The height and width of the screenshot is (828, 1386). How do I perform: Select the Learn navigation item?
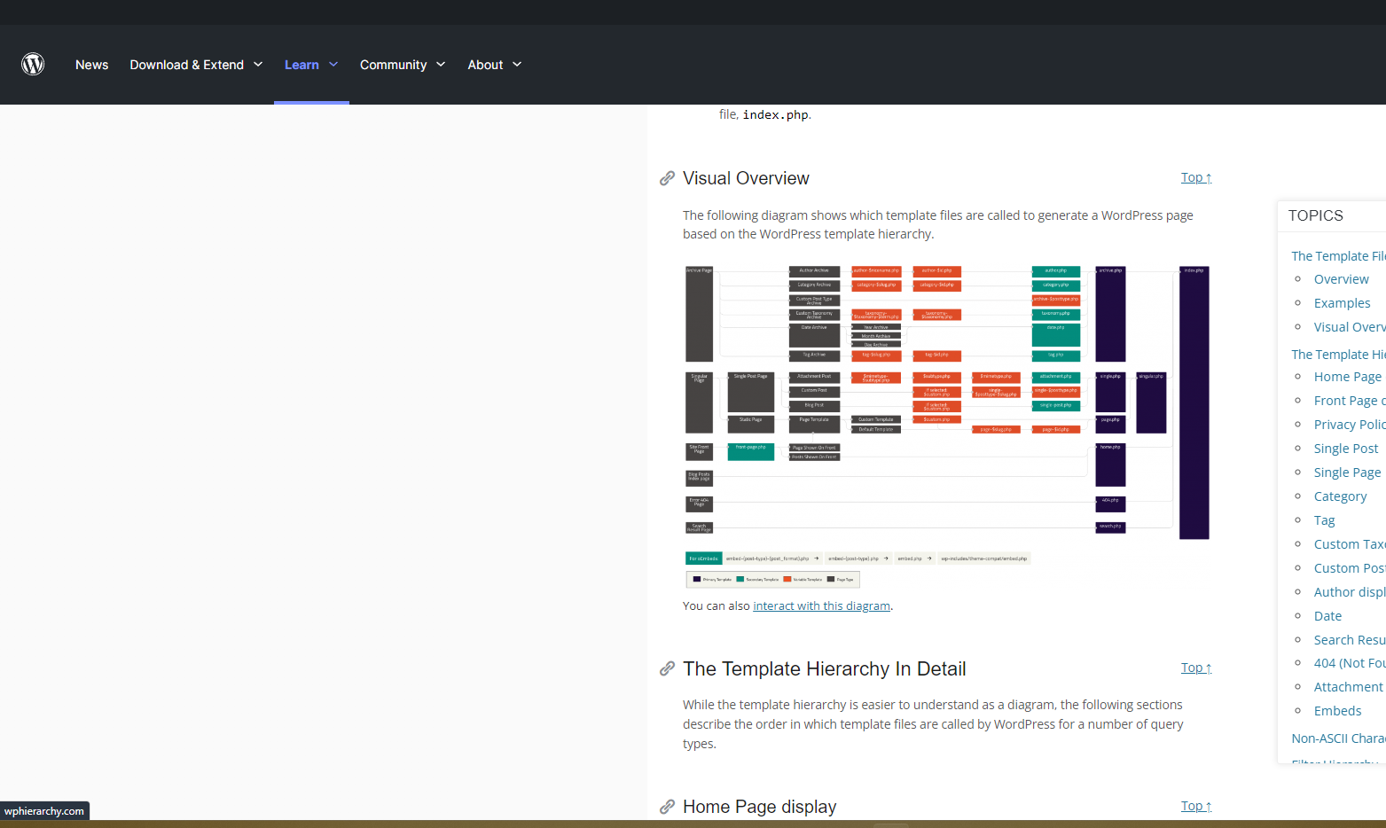(302, 64)
